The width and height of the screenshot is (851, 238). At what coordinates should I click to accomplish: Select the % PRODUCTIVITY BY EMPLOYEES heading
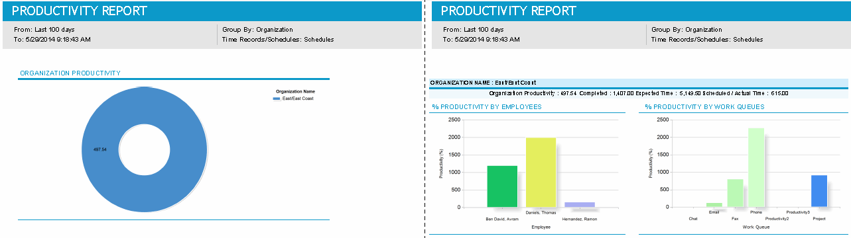(x=487, y=106)
